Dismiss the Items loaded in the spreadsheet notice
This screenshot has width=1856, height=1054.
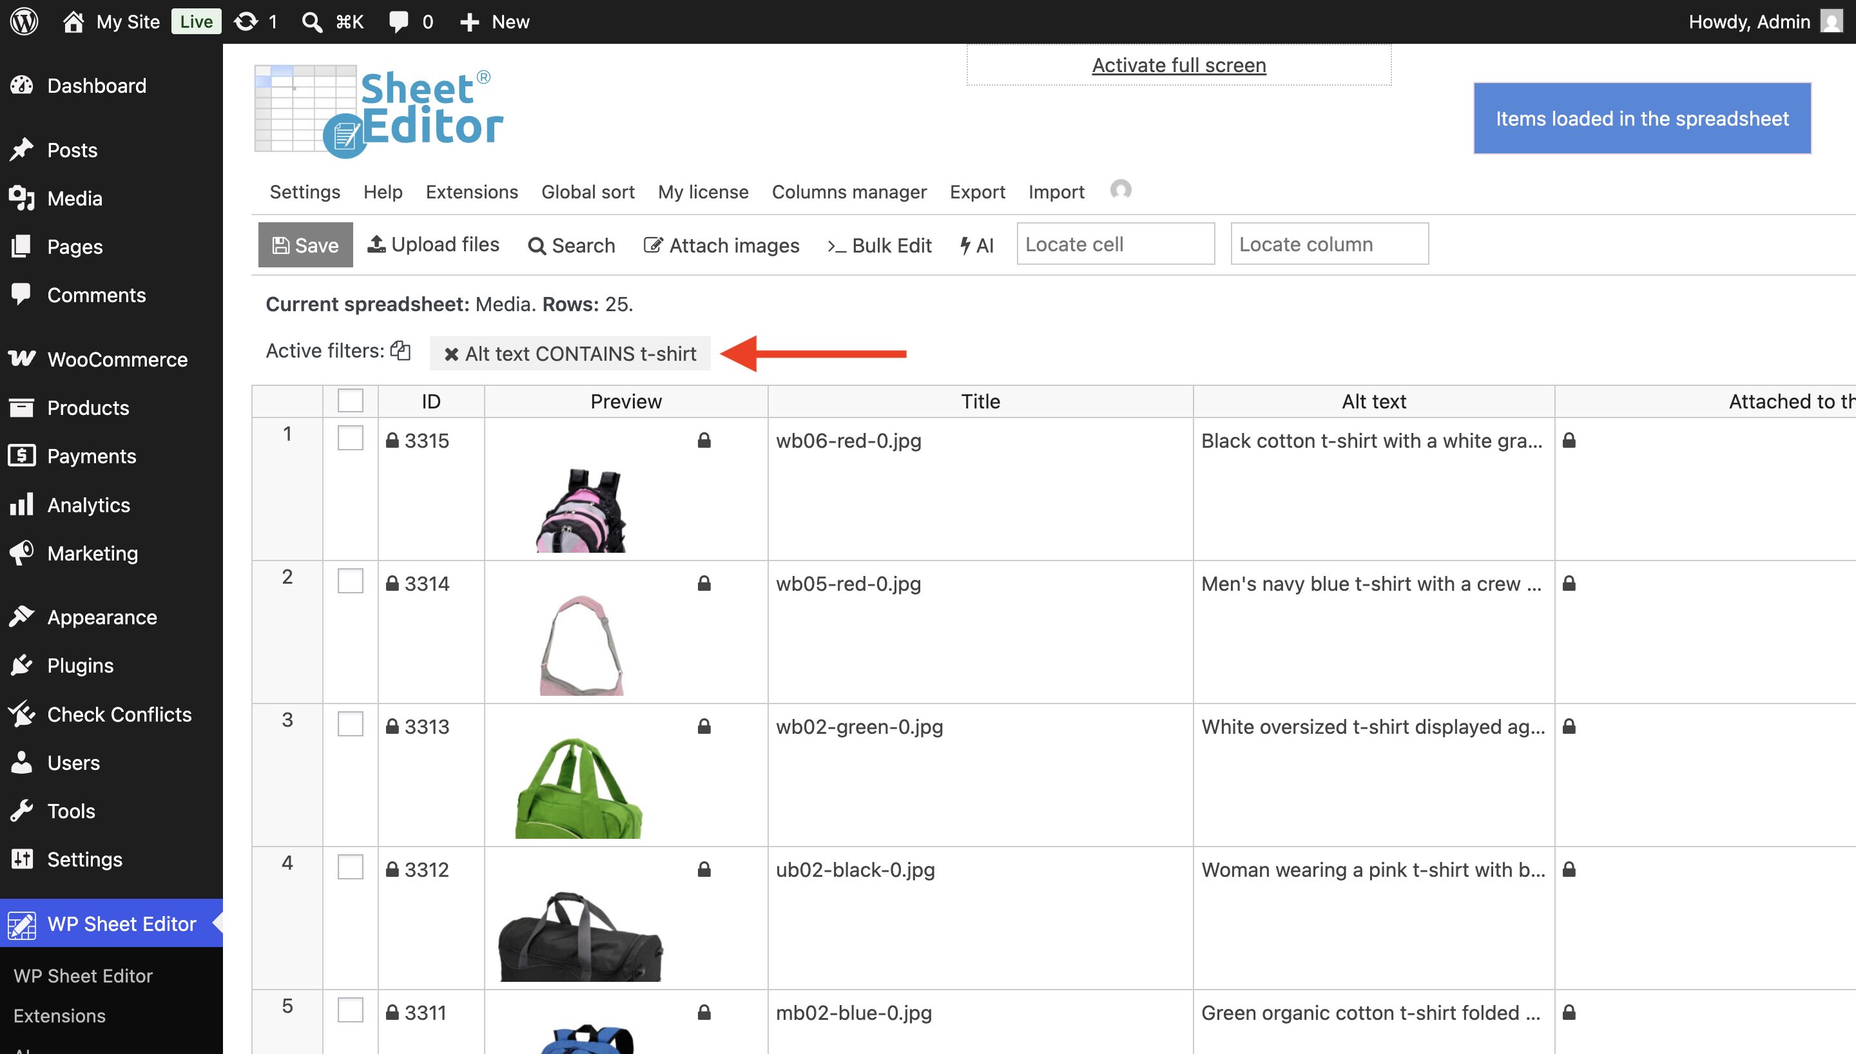(x=1642, y=118)
